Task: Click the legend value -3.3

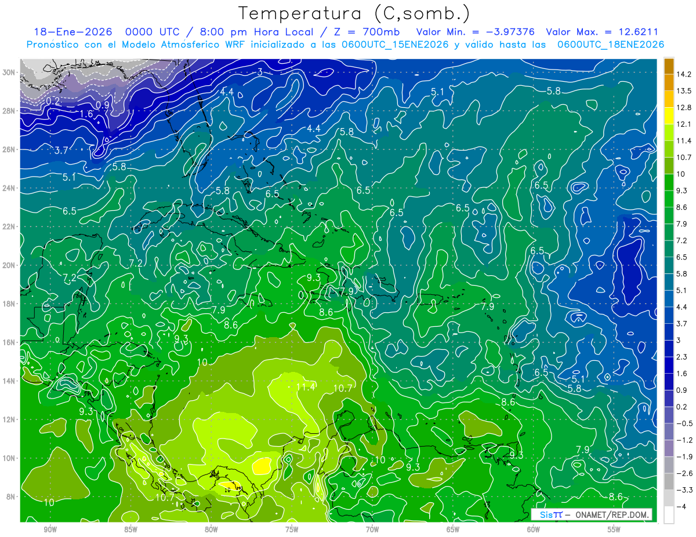Action: point(684,490)
